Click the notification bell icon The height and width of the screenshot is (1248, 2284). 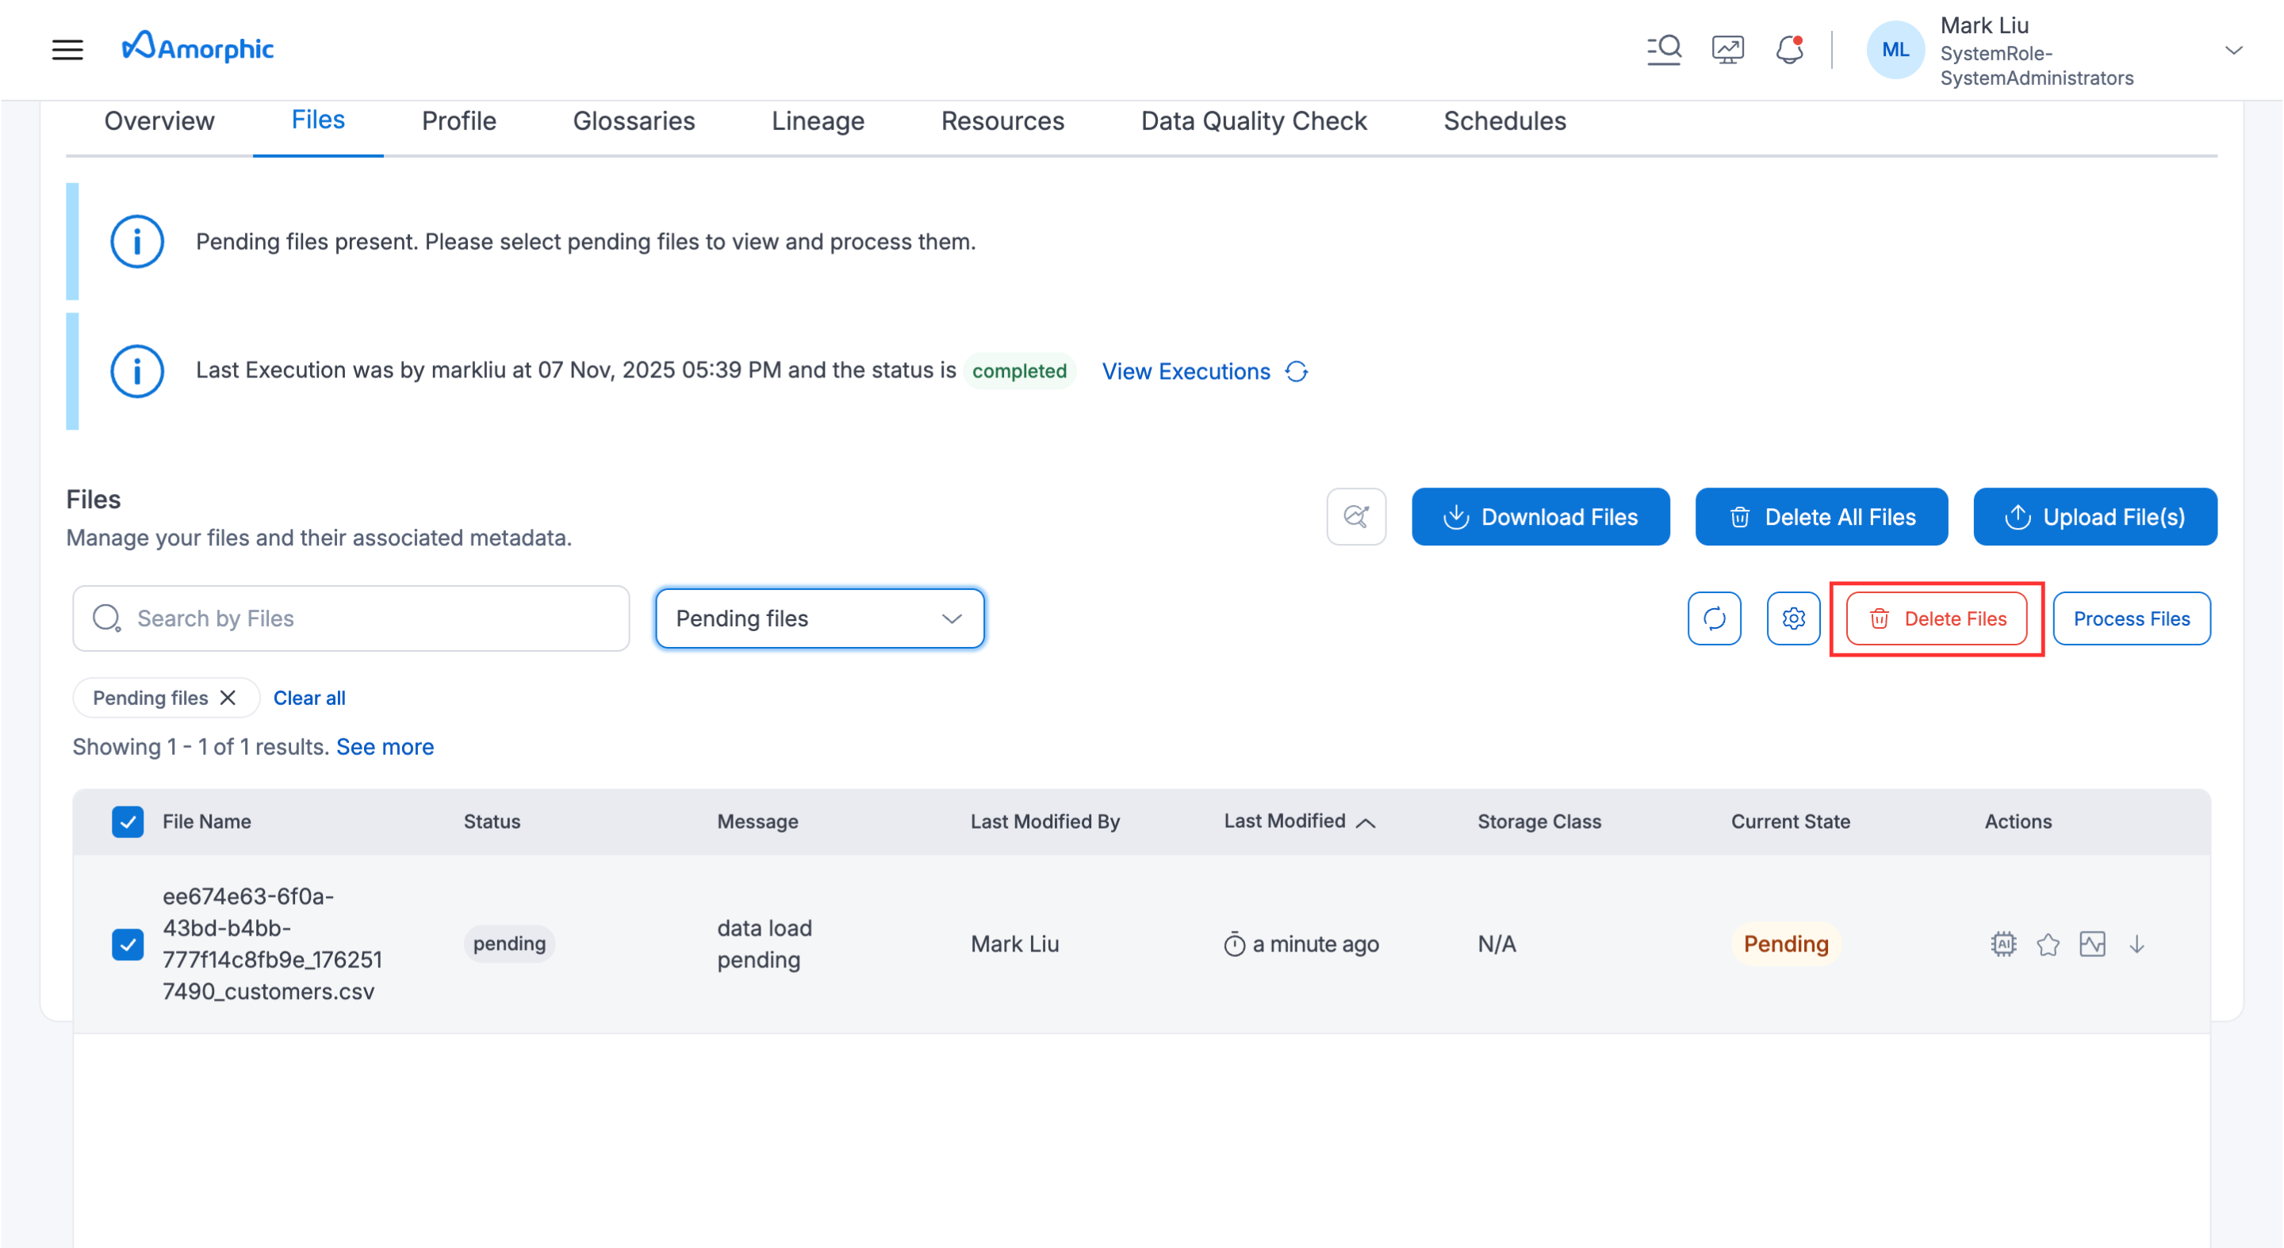point(1789,50)
